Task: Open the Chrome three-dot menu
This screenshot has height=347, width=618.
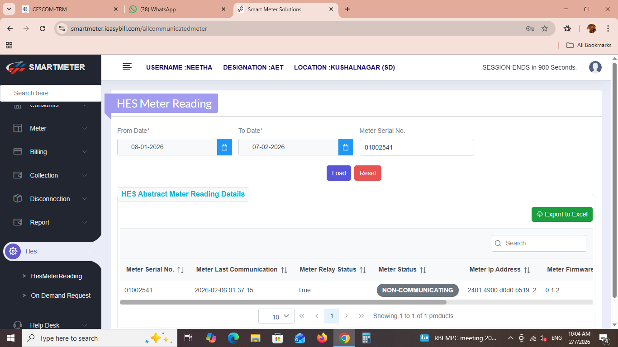Action: [x=608, y=28]
